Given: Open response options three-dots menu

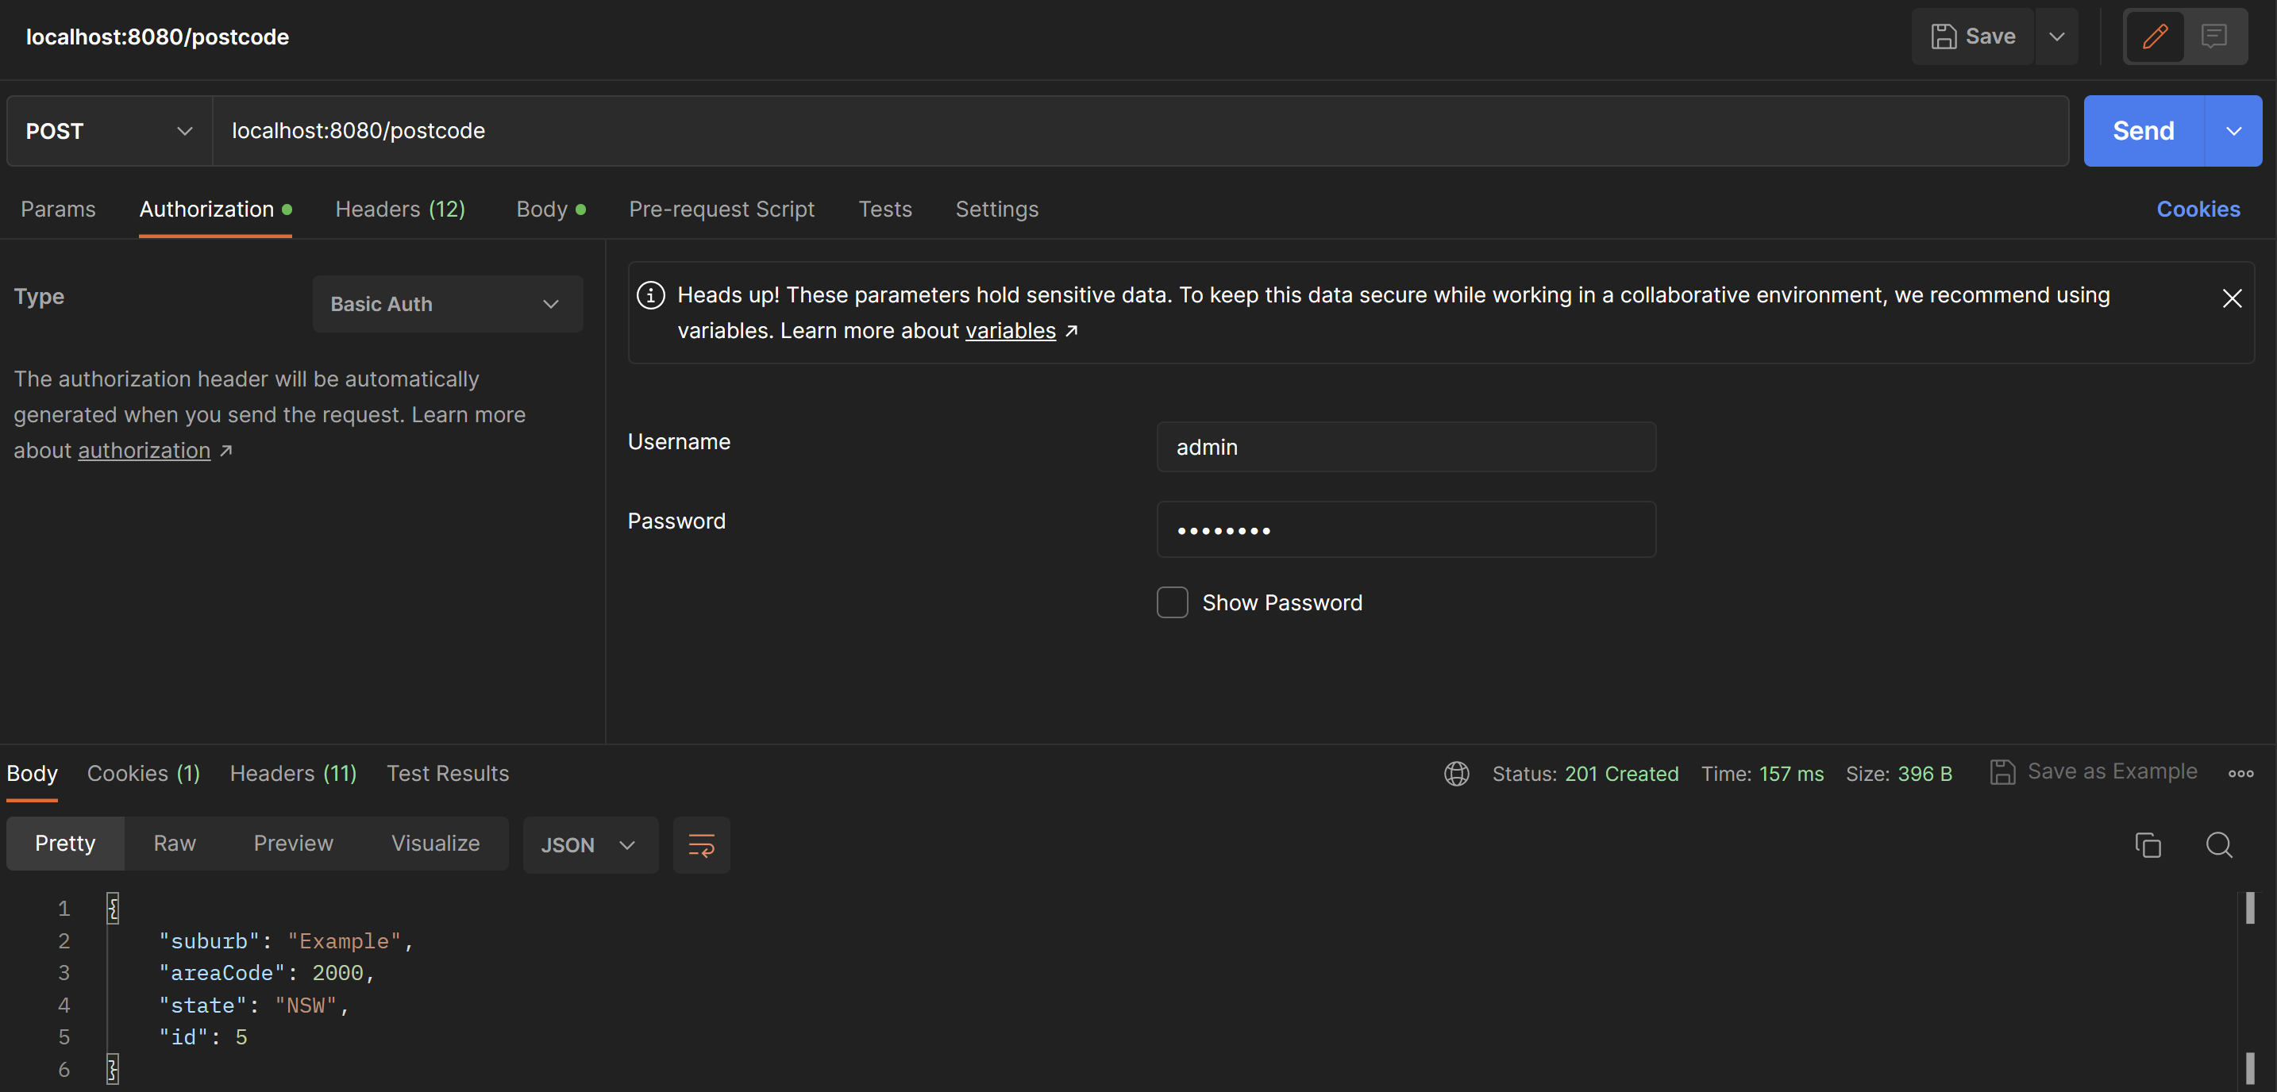Looking at the screenshot, I should pyautogui.click(x=2240, y=774).
